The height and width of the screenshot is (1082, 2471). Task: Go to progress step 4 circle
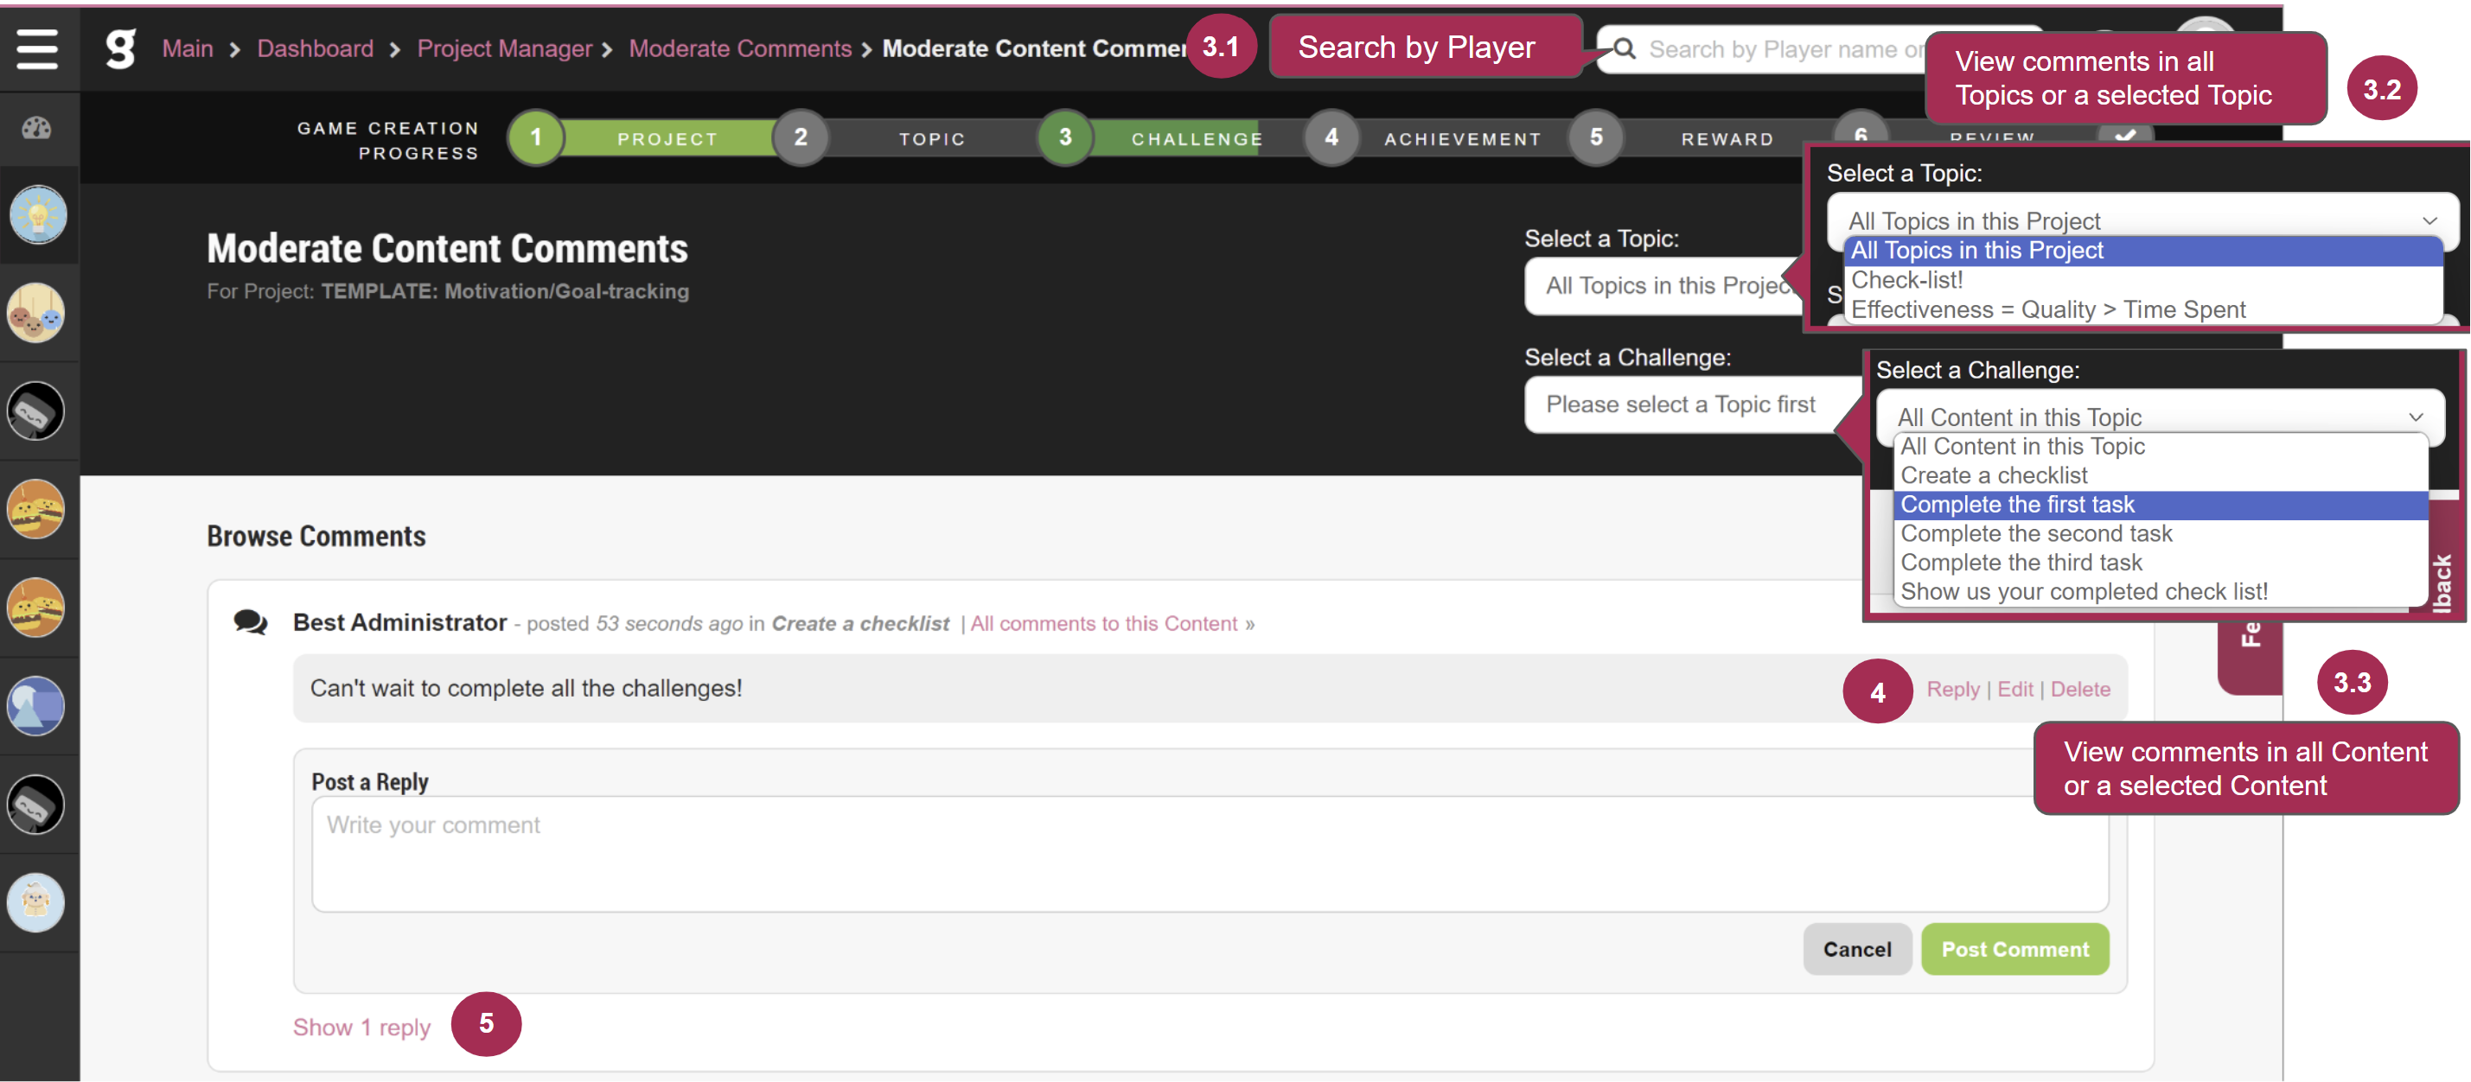tap(1331, 137)
